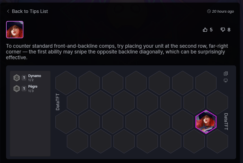Viewport: 243px width, 163px height.
Task: Click the 20 hours ago timestamp
Action: (x=223, y=11)
